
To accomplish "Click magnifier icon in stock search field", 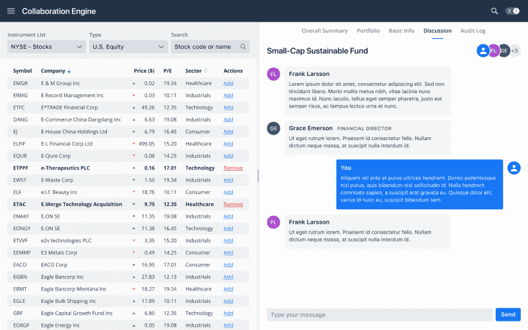I will pos(244,47).
